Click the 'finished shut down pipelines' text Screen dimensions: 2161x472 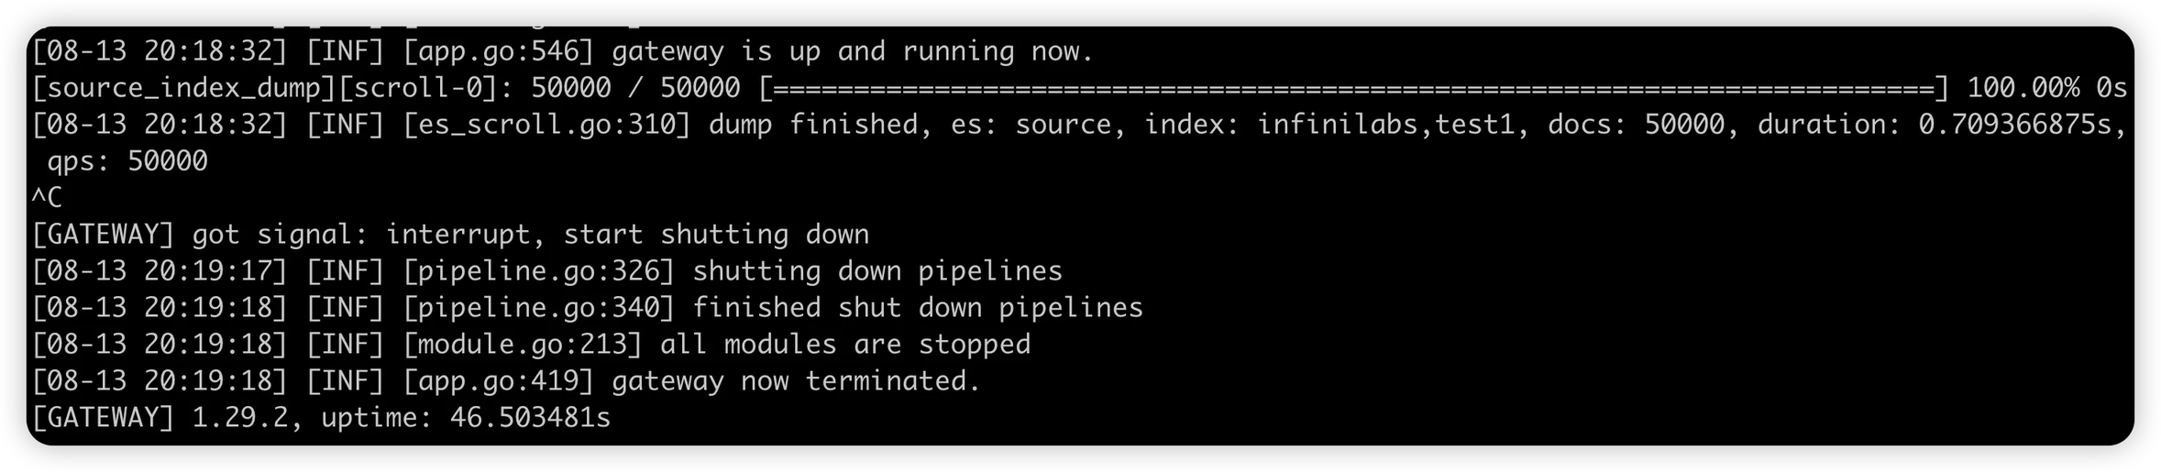[918, 308]
